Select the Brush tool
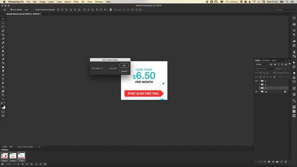Screen dimensions: 297x167 tap(3, 47)
